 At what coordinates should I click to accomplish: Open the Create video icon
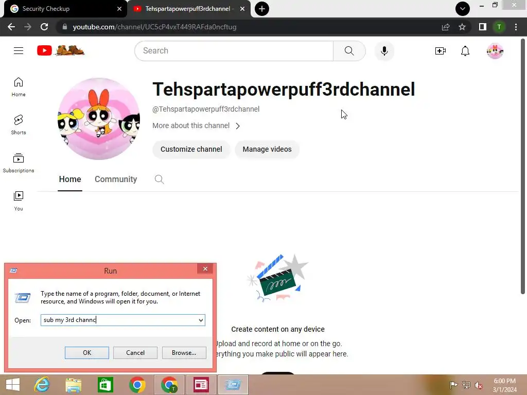coord(441,51)
